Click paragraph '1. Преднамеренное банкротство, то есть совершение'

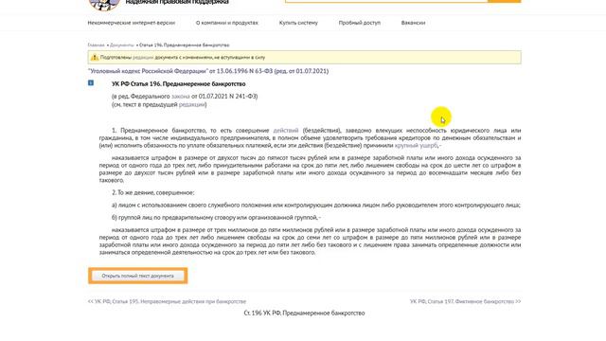[310, 138]
